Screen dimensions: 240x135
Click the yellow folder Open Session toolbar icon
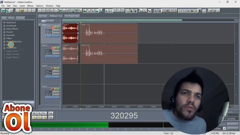tap(21, 10)
